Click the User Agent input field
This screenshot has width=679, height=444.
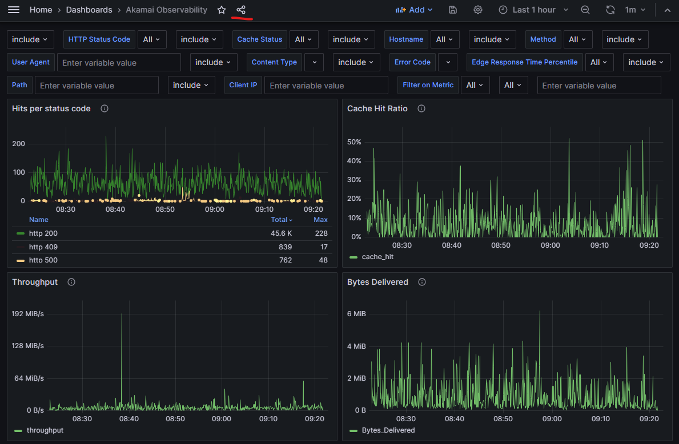point(119,62)
